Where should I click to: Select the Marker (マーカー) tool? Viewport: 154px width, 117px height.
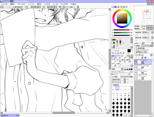[114, 61]
